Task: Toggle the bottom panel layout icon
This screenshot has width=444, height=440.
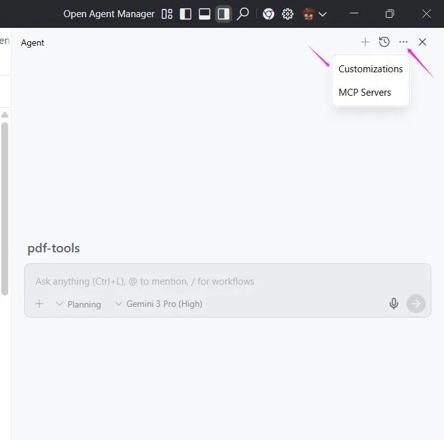Action: click(x=204, y=14)
